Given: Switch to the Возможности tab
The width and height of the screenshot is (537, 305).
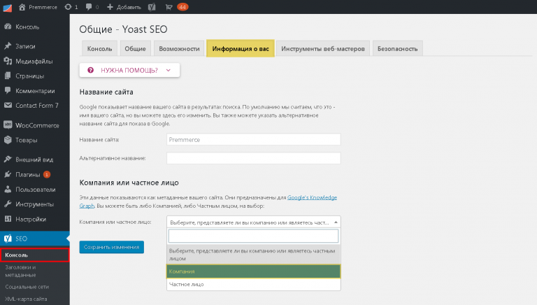Looking at the screenshot, I should coord(179,49).
